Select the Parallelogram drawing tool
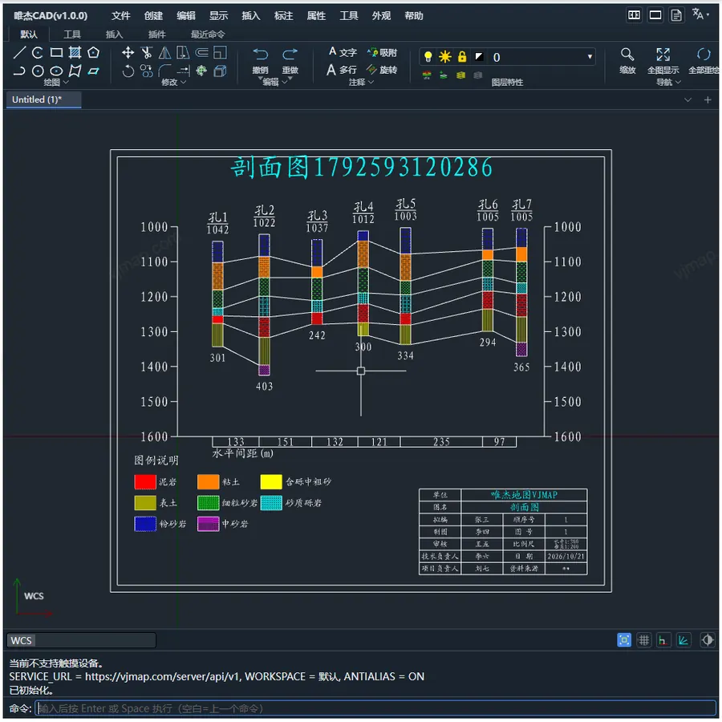The width and height of the screenshot is (722, 722). 94,71
